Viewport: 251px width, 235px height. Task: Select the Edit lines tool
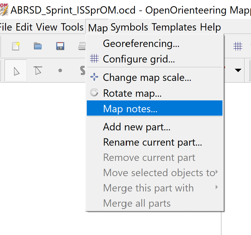38,70
